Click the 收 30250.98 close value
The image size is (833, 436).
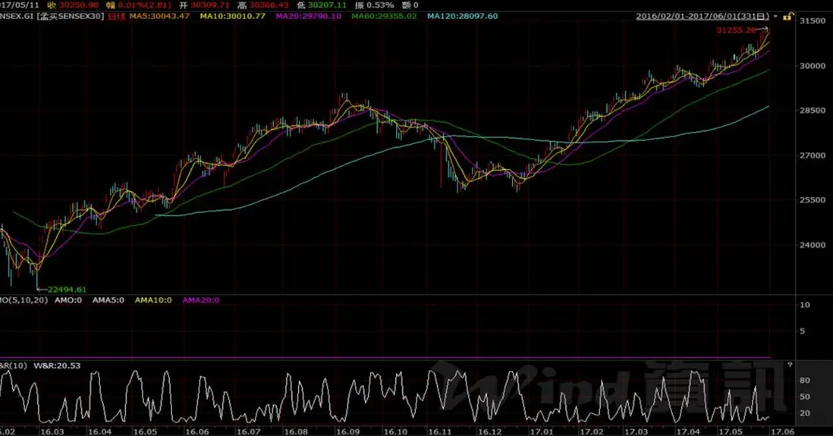(x=74, y=5)
